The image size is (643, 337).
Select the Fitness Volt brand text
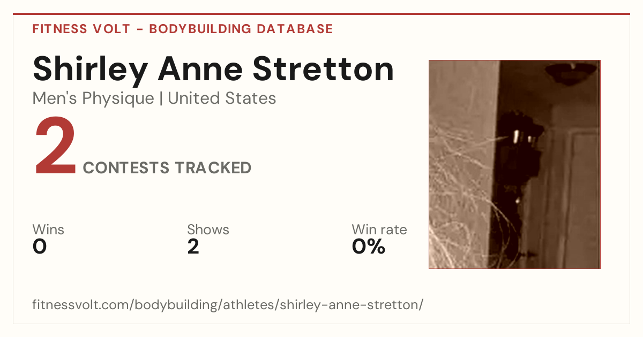(x=81, y=29)
